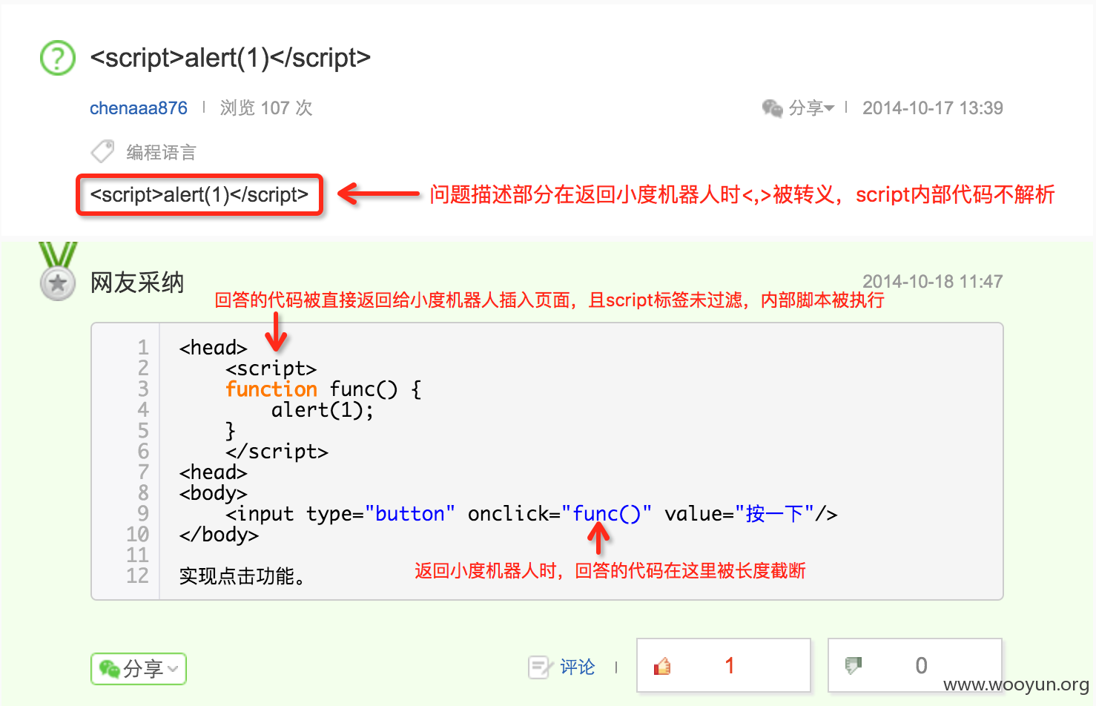1096x706 pixels.
Task: Open the green 分享 dropdown button under the answer
Action: 139,669
